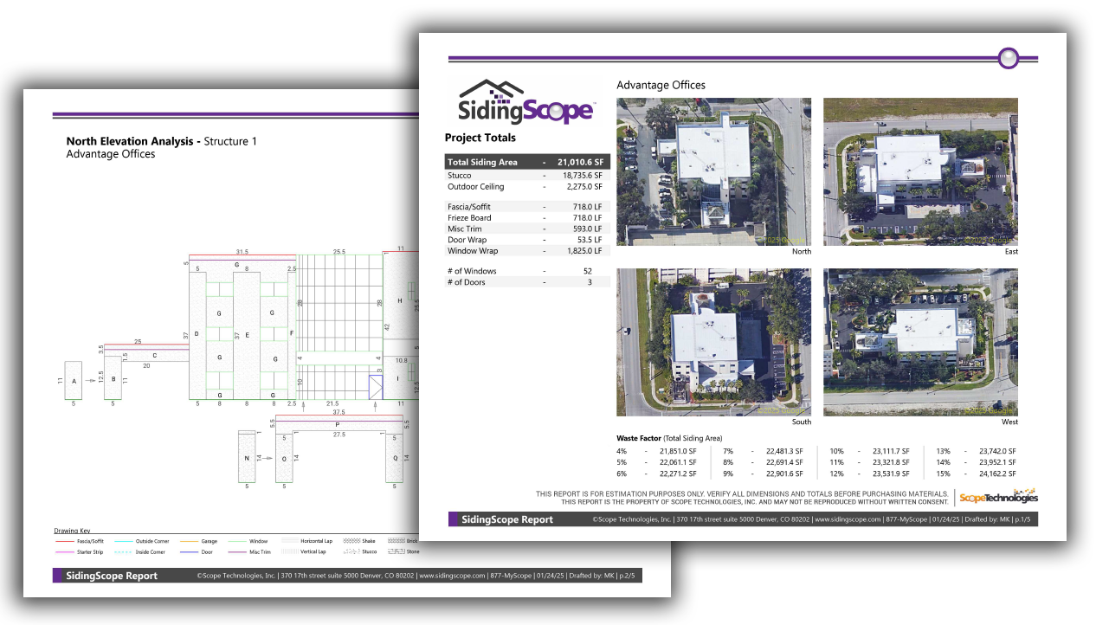Click the magenta Starter Strip line swatch

(x=65, y=551)
